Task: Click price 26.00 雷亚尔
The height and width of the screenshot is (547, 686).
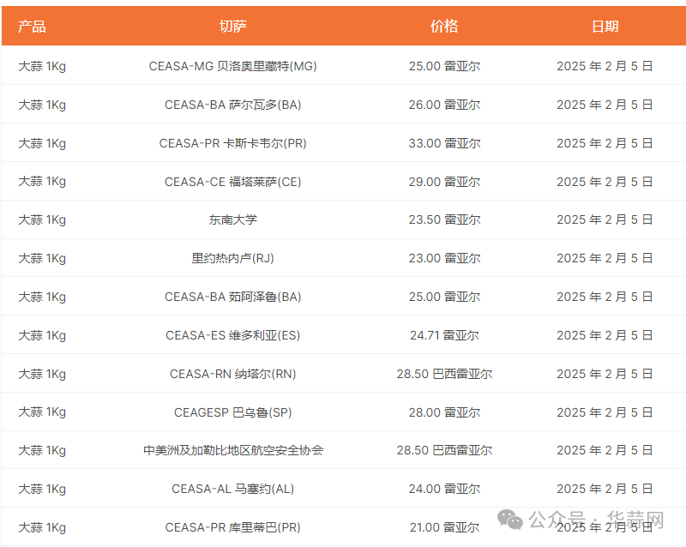Action: click(444, 105)
